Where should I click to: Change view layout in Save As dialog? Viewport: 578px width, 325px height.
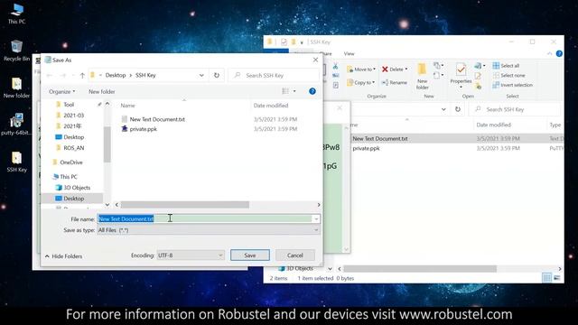click(285, 91)
